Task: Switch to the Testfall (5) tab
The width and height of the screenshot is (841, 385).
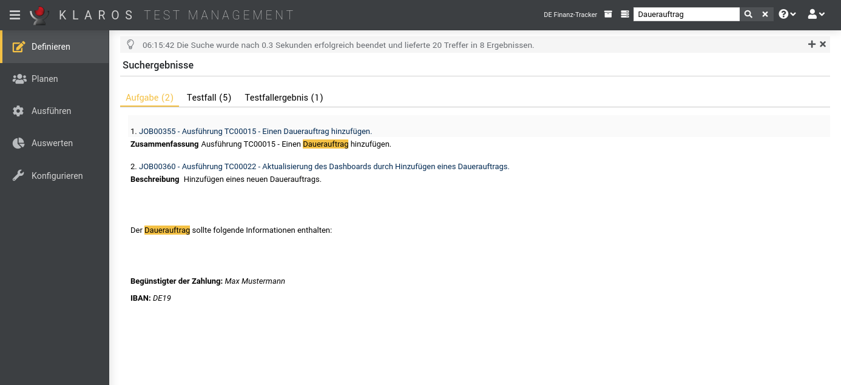Action: 209,98
